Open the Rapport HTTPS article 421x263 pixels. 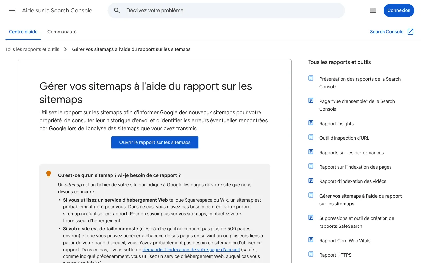[x=335, y=255]
